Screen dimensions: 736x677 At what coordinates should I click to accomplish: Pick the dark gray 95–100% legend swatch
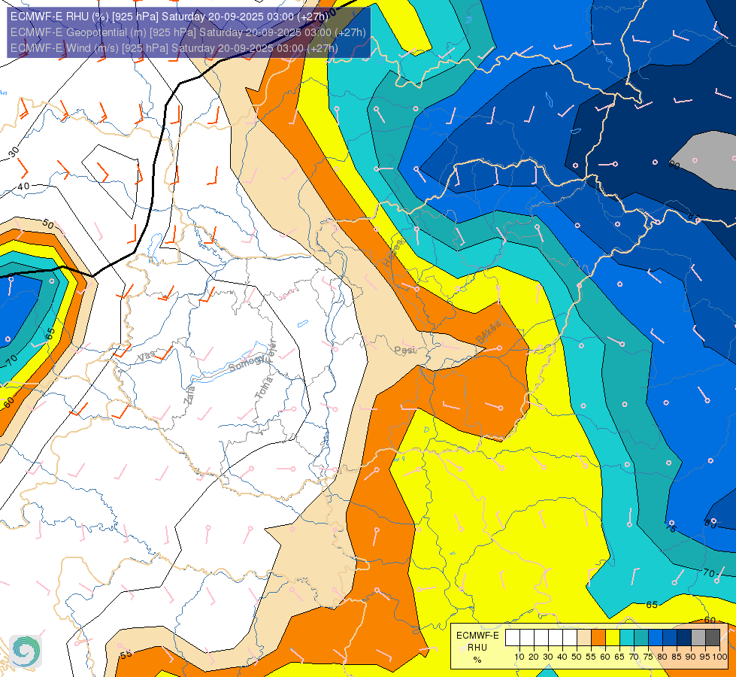713,638
